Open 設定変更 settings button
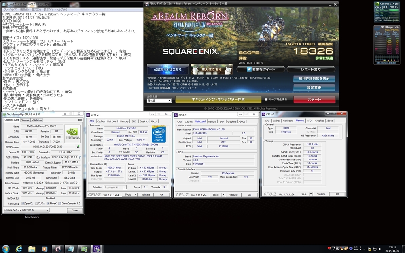 coord(314,87)
